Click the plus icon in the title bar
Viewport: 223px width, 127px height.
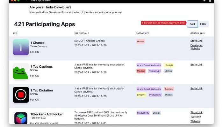click(204, 1)
